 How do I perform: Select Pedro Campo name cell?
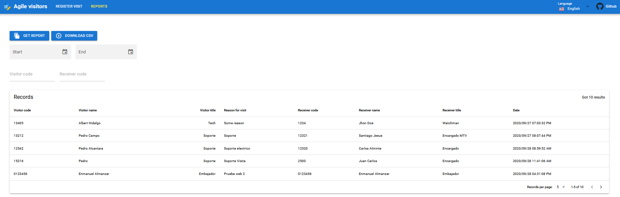pos(89,136)
